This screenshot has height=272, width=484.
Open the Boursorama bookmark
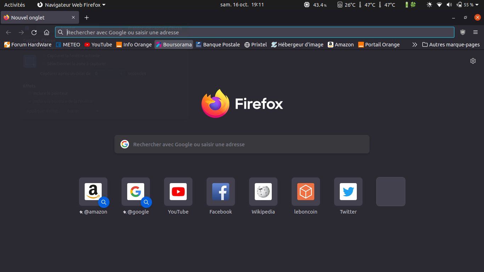tap(174, 45)
